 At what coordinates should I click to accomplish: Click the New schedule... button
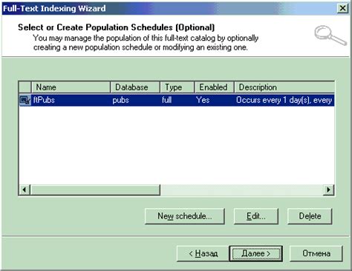[x=185, y=216]
